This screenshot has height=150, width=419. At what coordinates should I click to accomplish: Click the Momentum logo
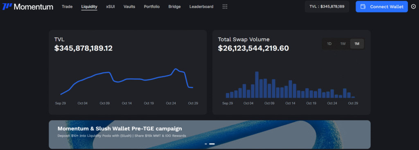[28, 7]
